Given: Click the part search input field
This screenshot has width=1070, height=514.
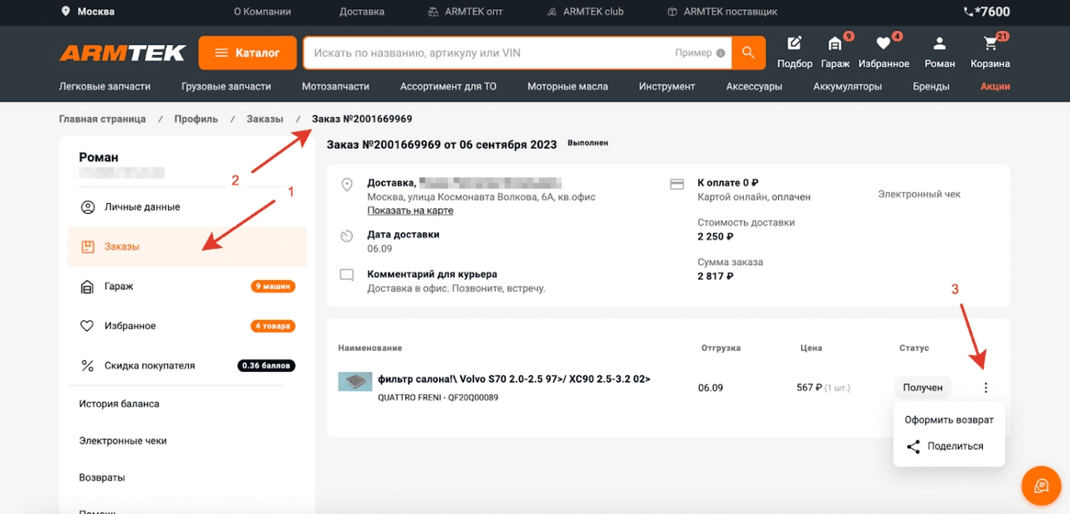Looking at the screenshot, I should point(502,52).
